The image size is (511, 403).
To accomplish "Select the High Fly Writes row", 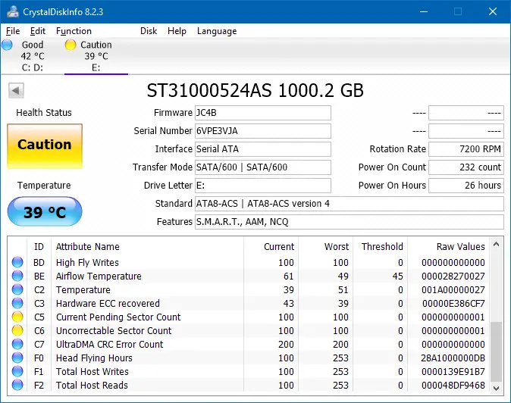I will pos(249,262).
